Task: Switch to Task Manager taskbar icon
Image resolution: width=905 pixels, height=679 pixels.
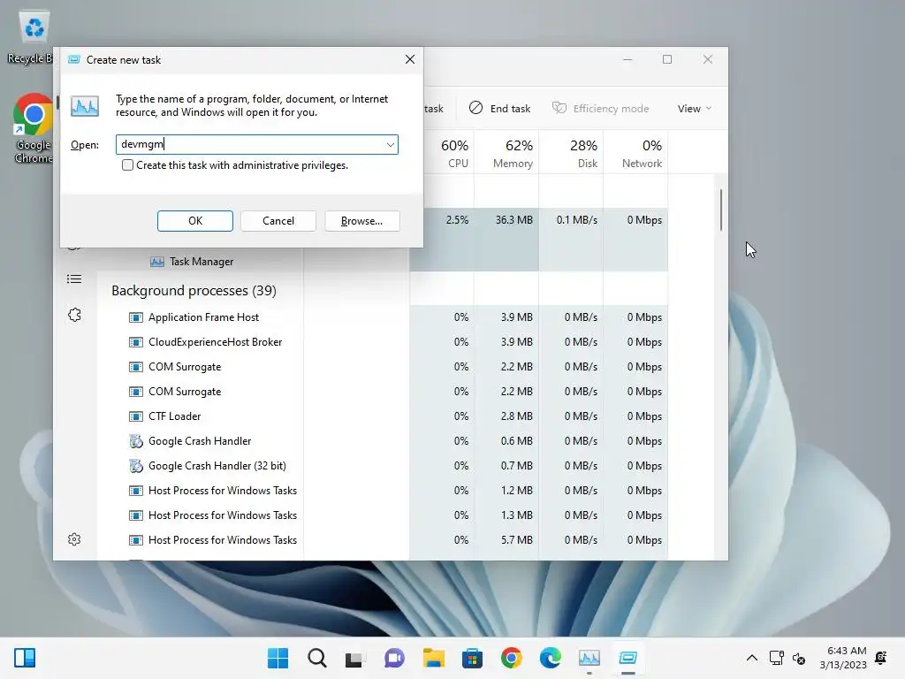Action: [x=589, y=658]
